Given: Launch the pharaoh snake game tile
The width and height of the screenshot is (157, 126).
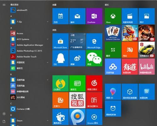Looking at the screenshot, I should click(130, 33).
